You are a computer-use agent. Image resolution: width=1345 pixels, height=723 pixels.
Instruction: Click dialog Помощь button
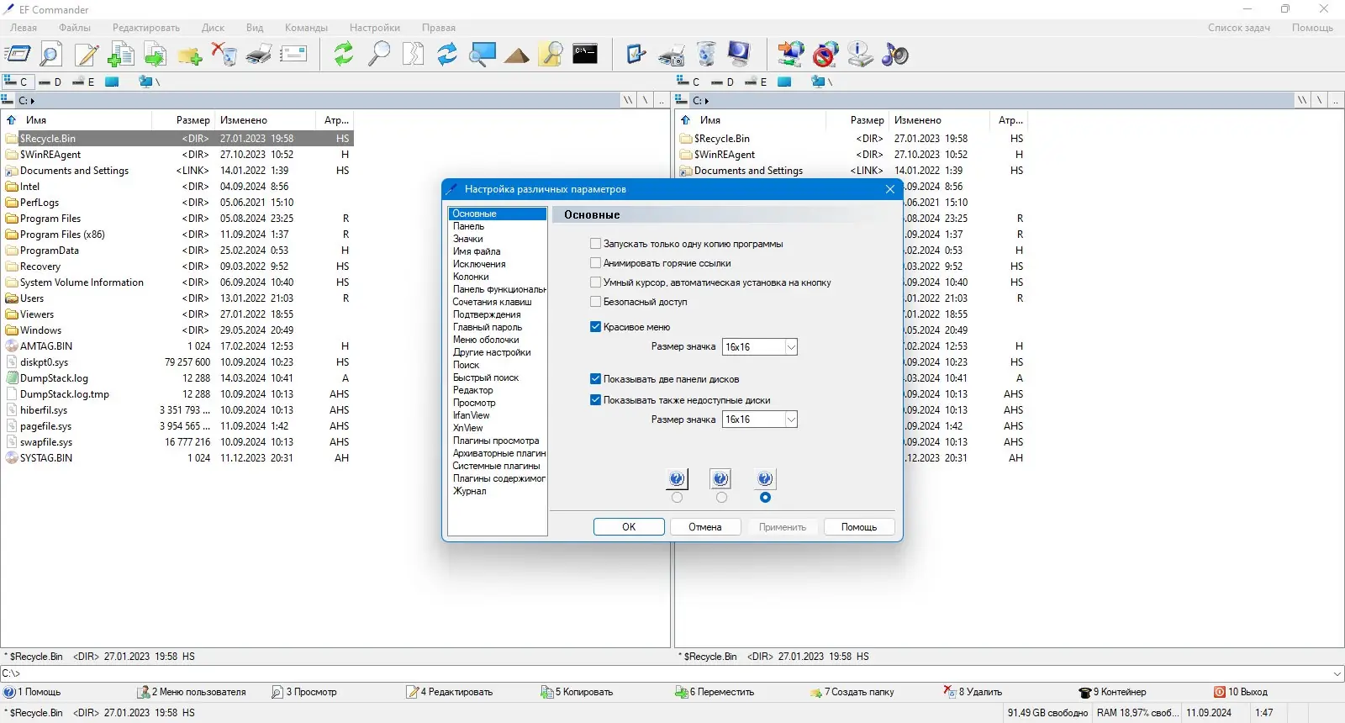[859, 527]
